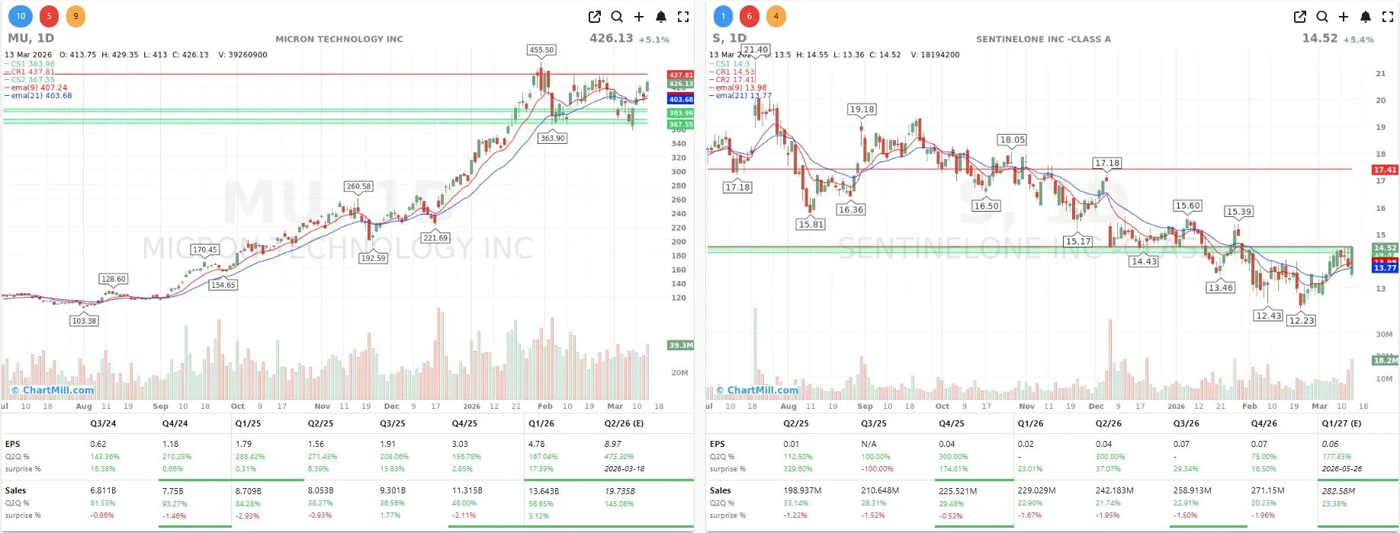Click MU Q2Q percent 475.30%
1400x533 pixels.
[620, 457]
